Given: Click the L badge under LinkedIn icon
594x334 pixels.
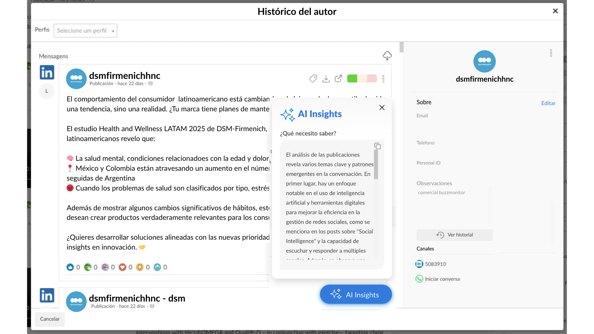Looking at the screenshot, I should (47, 91).
